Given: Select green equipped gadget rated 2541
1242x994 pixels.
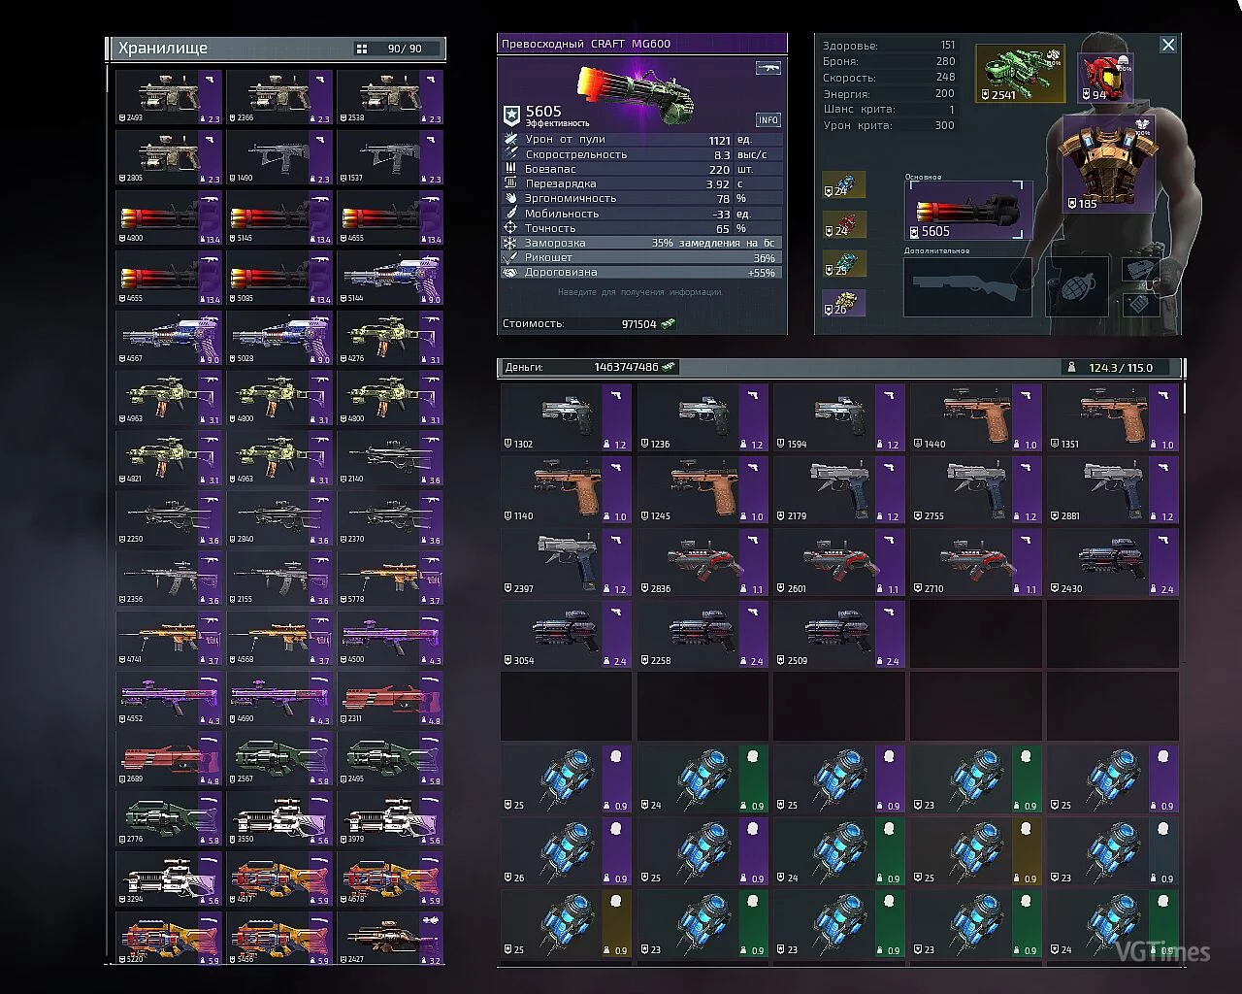Looking at the screenshot, I should 1020,74.
